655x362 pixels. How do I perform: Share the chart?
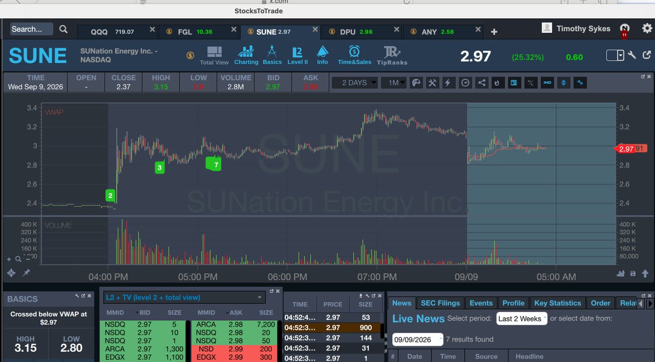point(481,82)
